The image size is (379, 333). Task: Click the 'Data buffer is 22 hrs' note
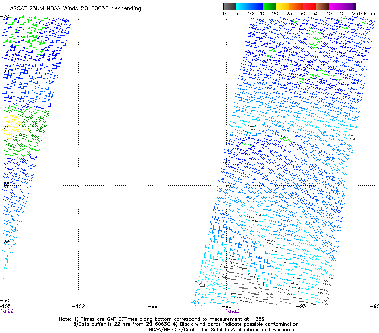coord(185,324)
